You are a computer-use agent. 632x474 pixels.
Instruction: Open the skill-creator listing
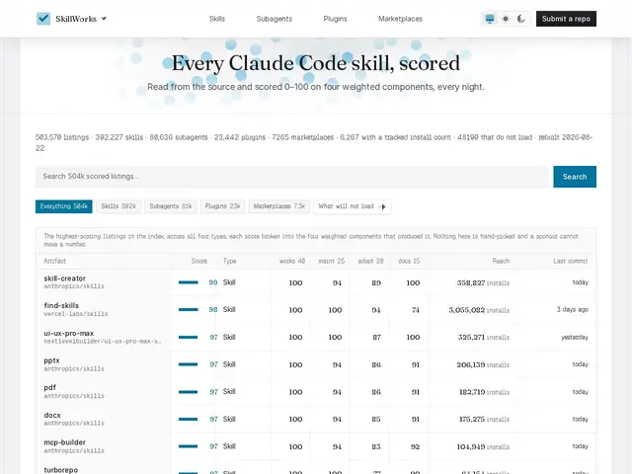click(x=64, y=278)
